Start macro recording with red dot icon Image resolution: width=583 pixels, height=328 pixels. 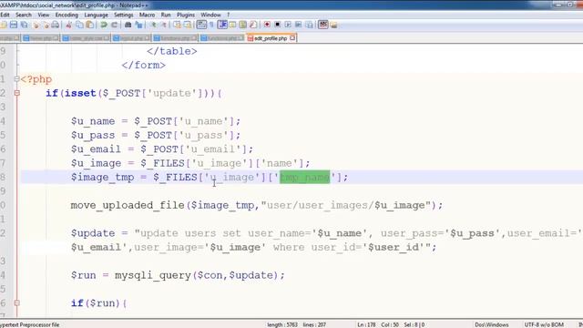pos(267,25)
